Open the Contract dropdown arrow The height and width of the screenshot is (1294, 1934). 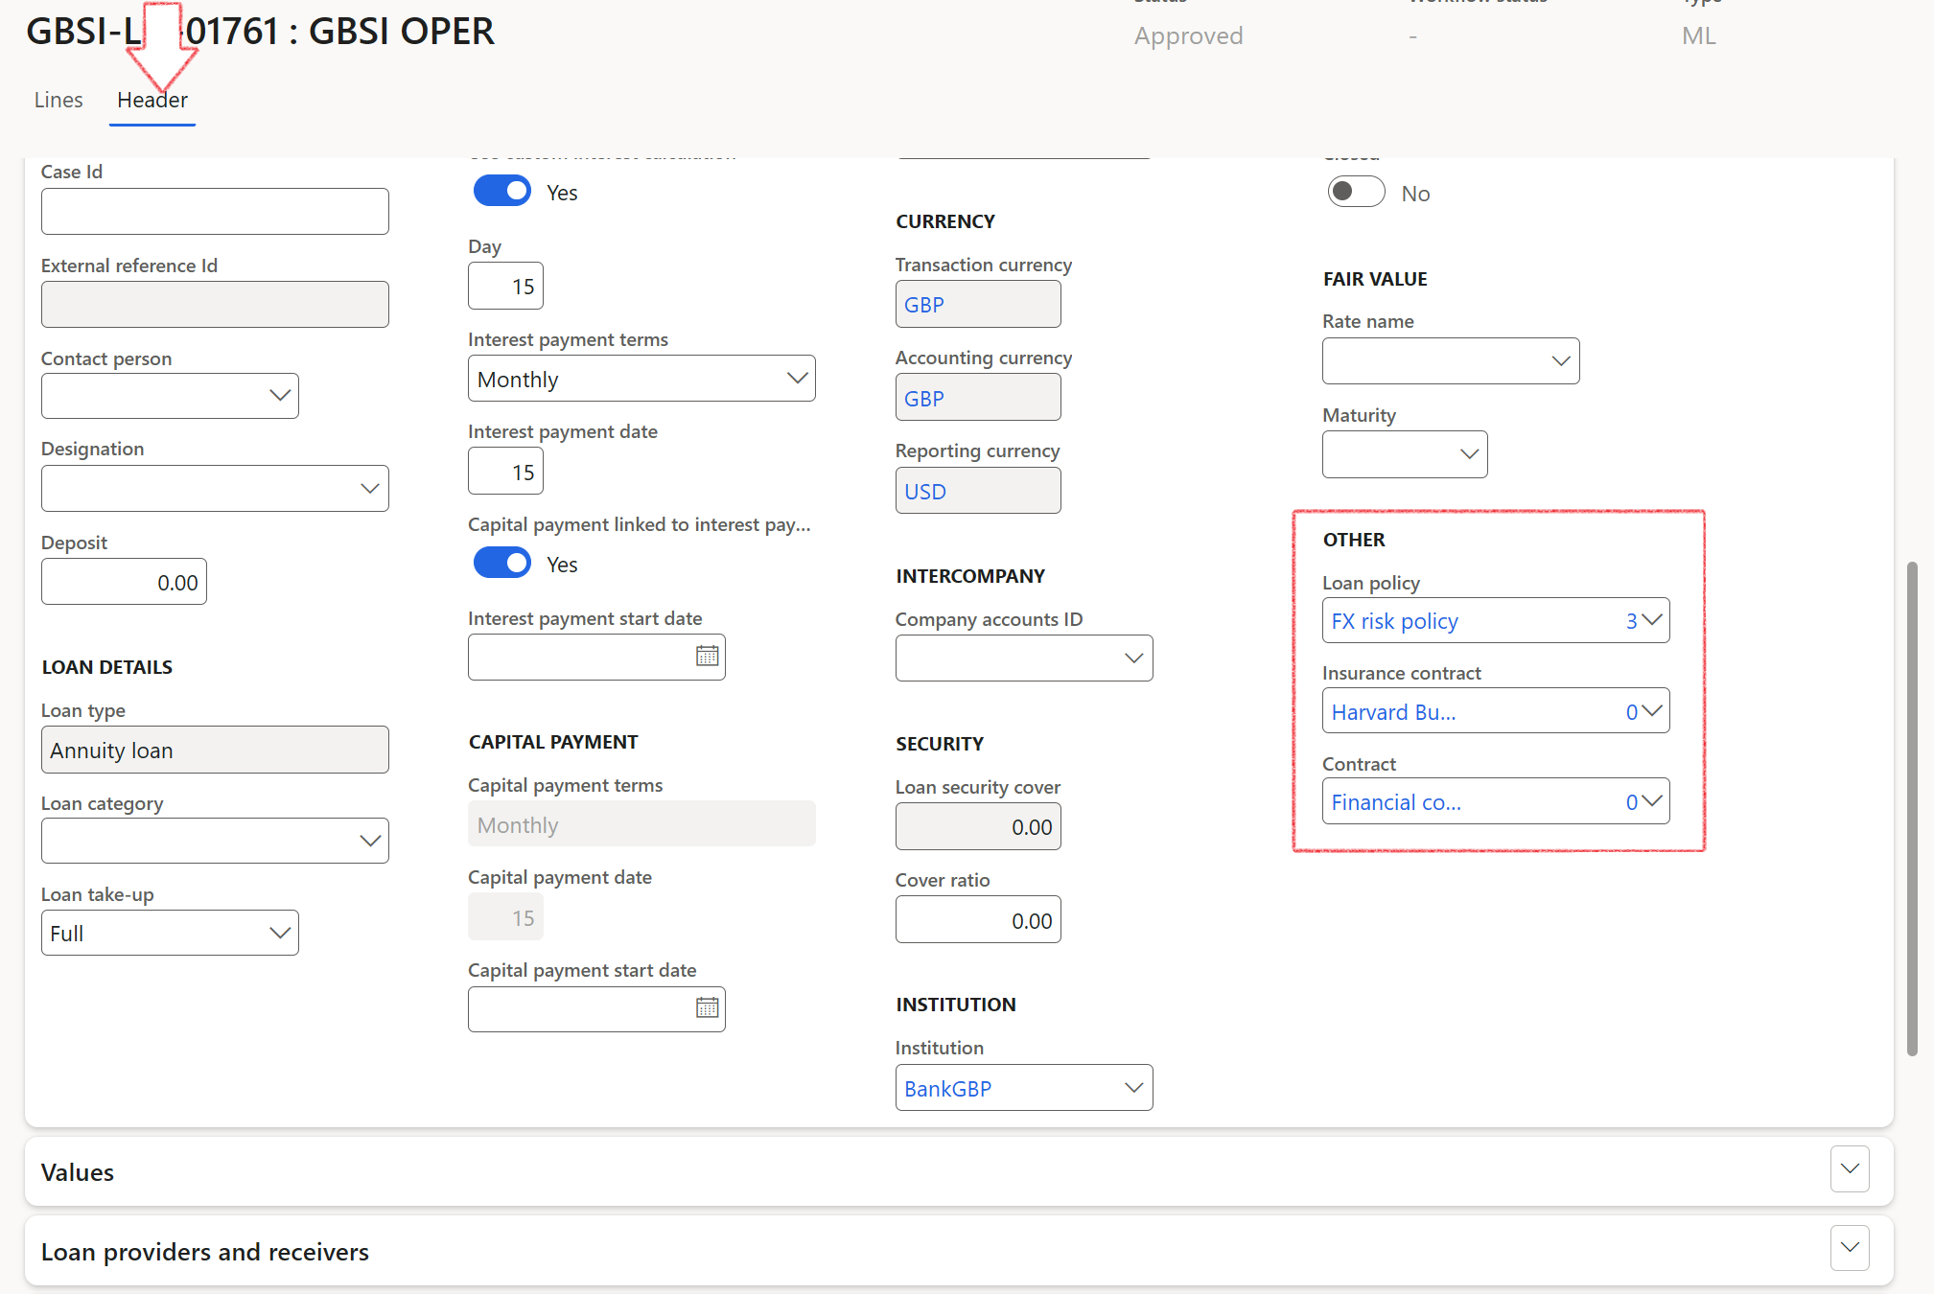click(1651, 801)
